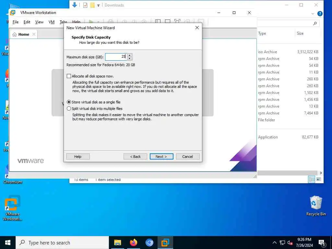The width and height of the screenshot is (332, 249).
Task: Close the Home tab
Action: point(34,34)
